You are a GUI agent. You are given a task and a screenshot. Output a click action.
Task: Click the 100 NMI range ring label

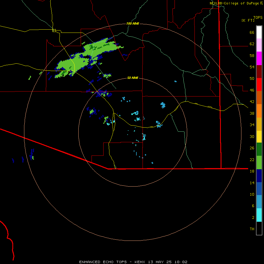click(133, 23)
